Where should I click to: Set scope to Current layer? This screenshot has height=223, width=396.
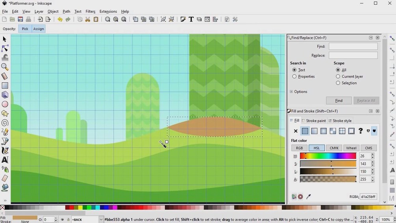tap(338, 76)
